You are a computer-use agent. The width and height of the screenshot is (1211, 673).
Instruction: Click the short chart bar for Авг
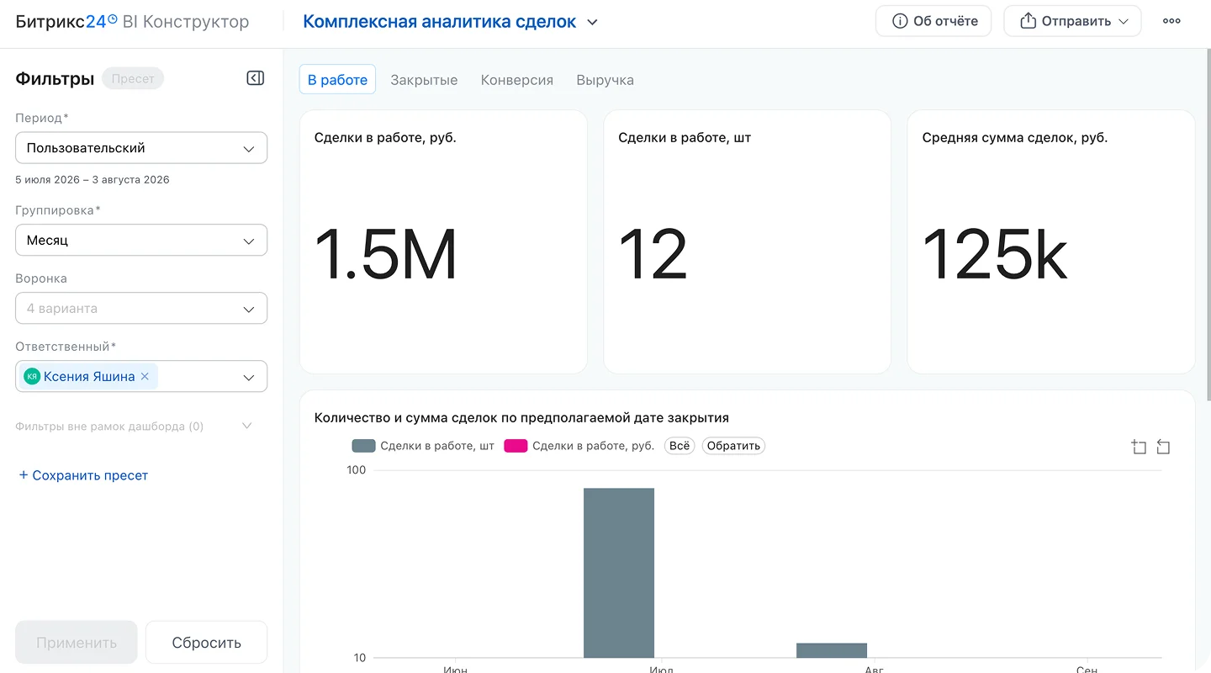click(832, 650)
